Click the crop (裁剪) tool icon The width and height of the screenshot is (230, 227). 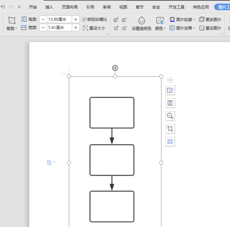pos(12,21)
